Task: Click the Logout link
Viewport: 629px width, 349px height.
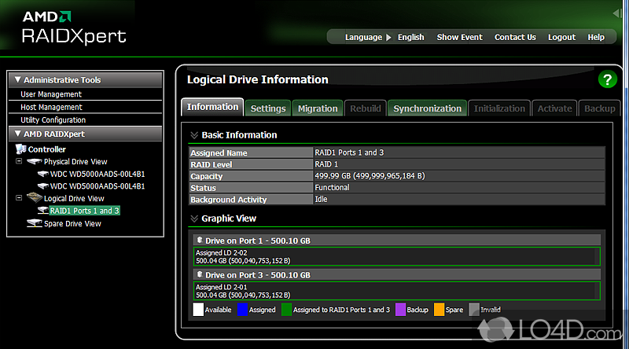Action: pos(561,37)
